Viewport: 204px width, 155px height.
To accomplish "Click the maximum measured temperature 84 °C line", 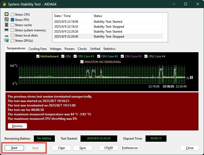I will (x=49, y=114).
